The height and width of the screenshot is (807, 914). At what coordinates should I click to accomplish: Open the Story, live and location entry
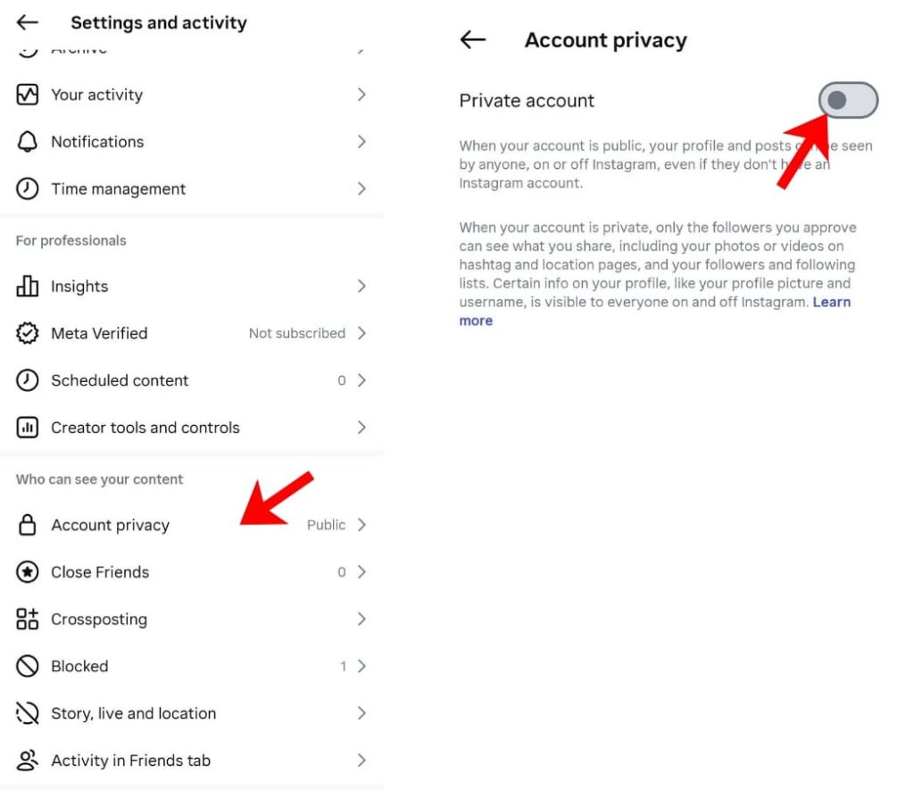coord(133,713)
